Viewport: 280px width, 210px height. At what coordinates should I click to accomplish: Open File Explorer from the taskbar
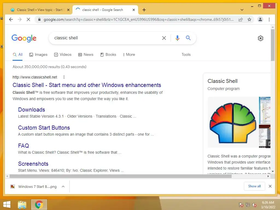click(x=22, y=205)
